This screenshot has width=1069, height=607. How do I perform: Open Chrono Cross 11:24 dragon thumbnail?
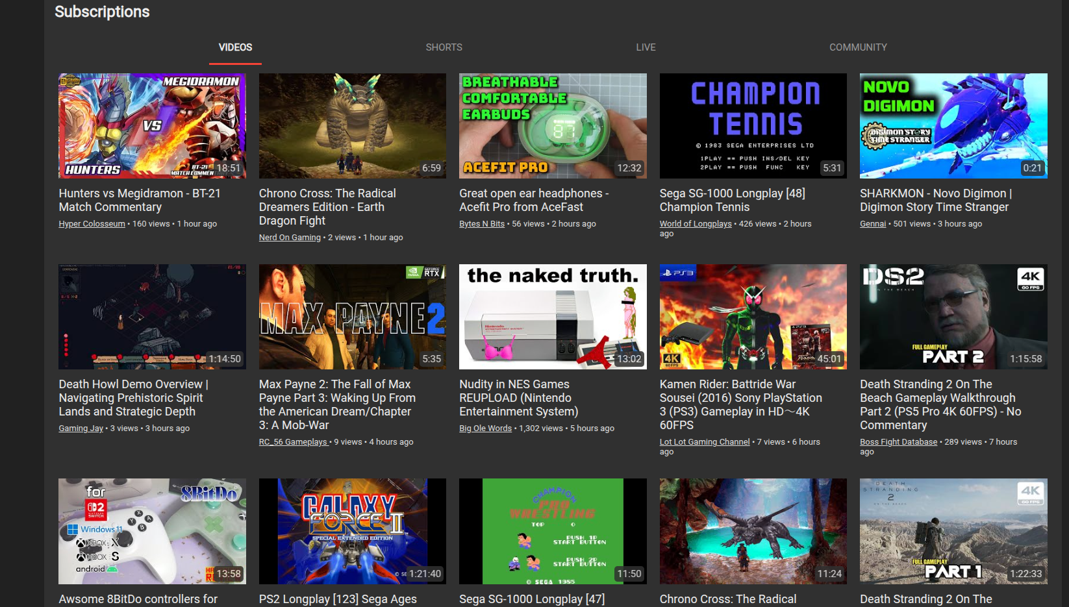753,531
